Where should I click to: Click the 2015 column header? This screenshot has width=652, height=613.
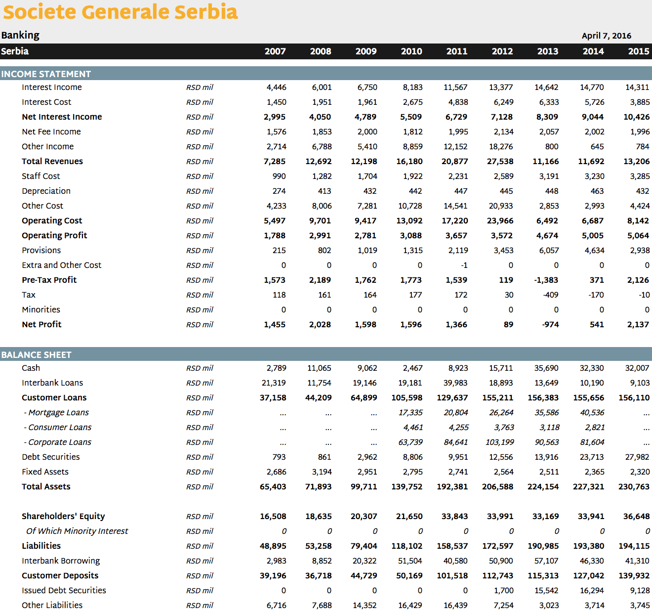639,51
